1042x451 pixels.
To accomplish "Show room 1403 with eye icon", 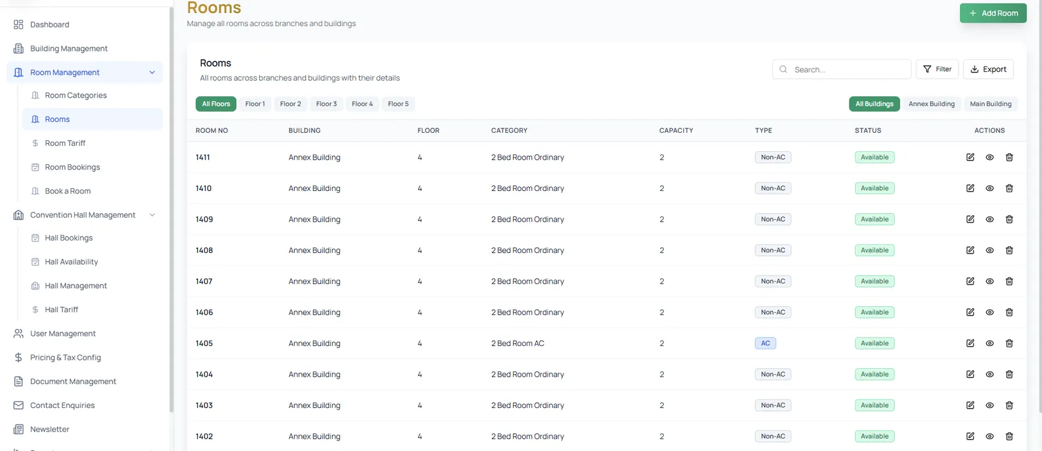I will click(990, 405).
